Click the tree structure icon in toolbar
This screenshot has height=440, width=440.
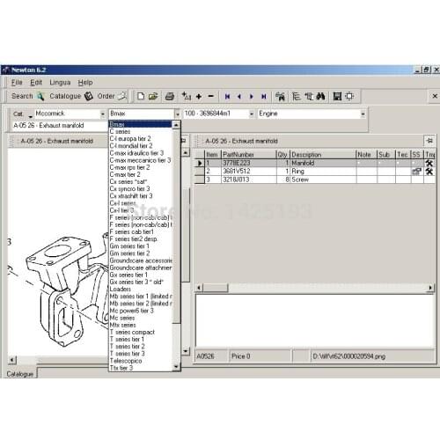(x=297, y=96)
